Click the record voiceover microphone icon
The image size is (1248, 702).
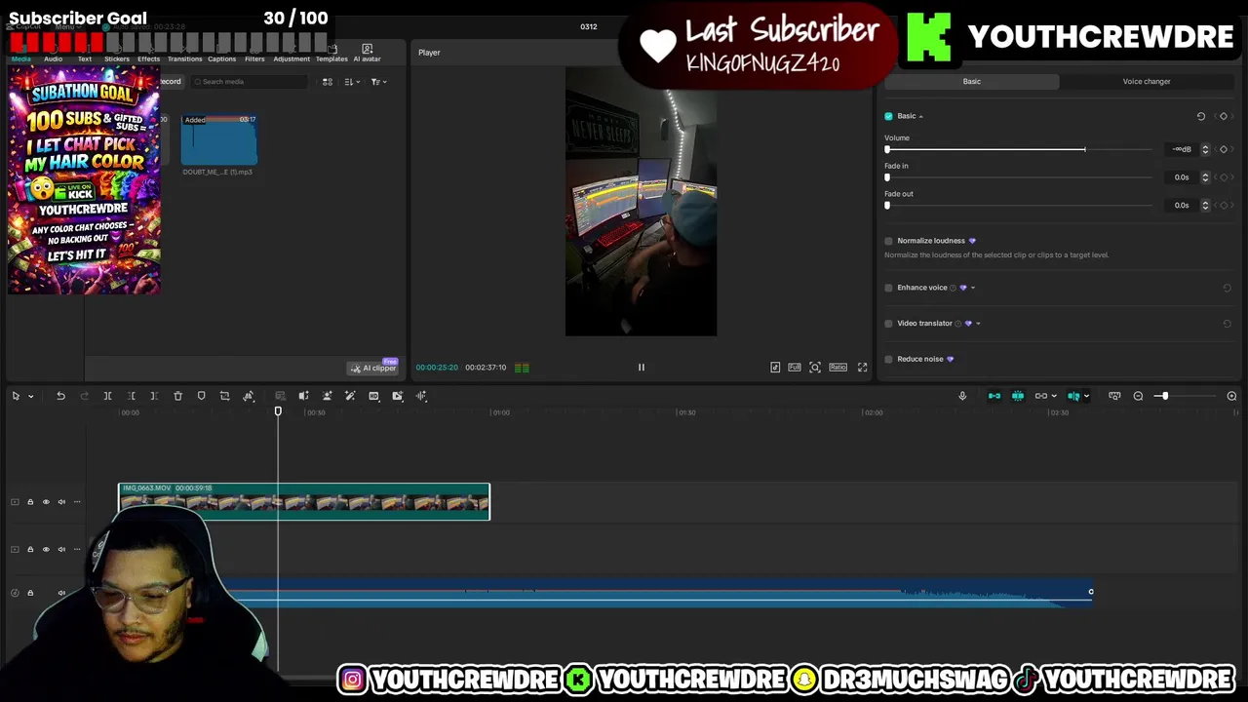click(x=962, y=396)
